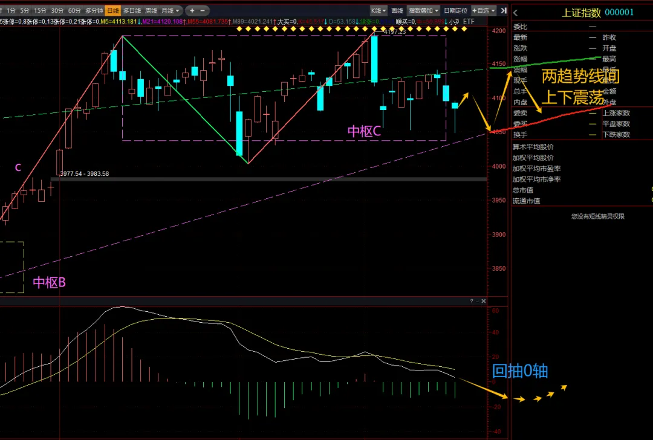Minimize the indicator sub-panel

[477, 301]
